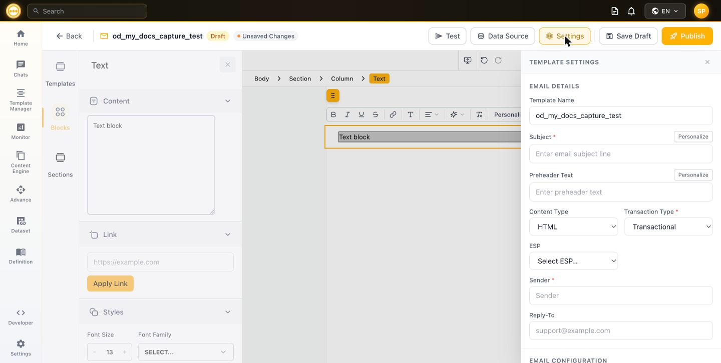This screenshot has height=363, width=721.
Task: Close the Template Settings panel
Action: pyautogui.click(x=707, y=62)
